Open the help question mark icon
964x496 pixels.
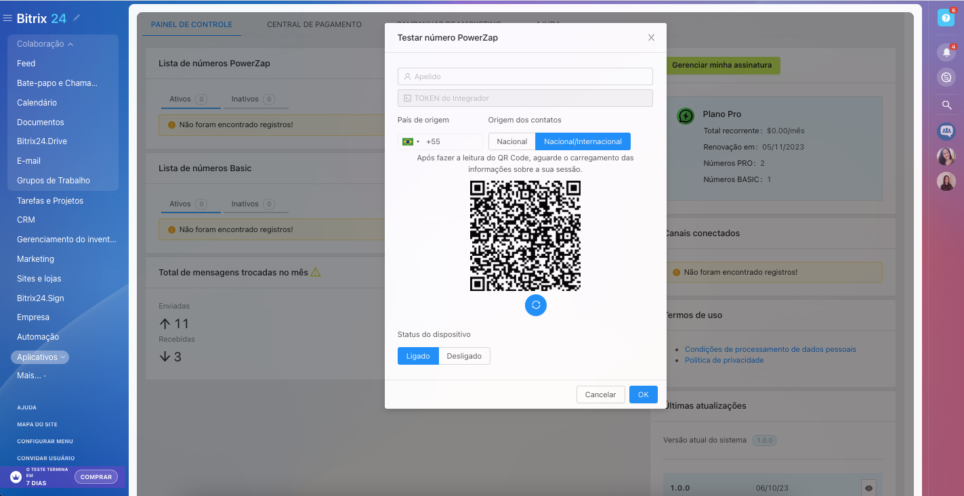coord(946,18)
